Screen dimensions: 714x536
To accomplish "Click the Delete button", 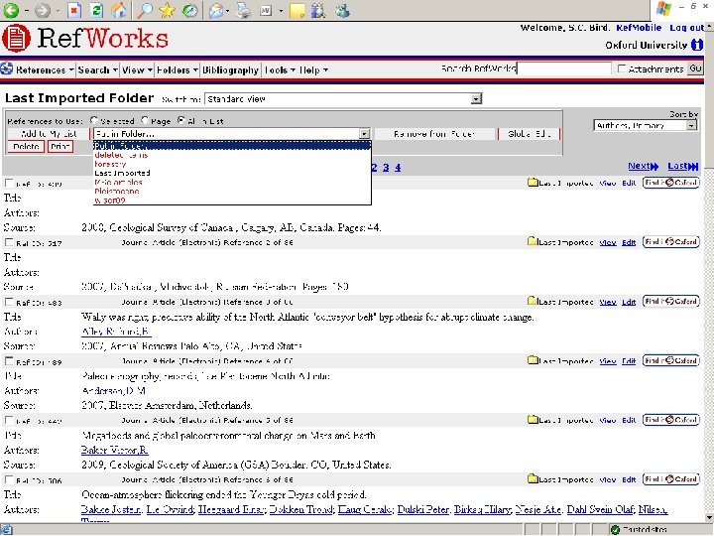I will tap(26, 146).
